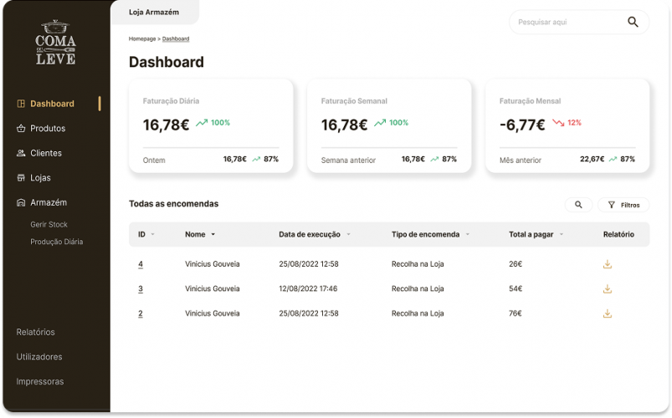This screenshot has width=672, height=418.
Task: Click the 22,67€ previous month value
Action: click(x=592, y=160)
